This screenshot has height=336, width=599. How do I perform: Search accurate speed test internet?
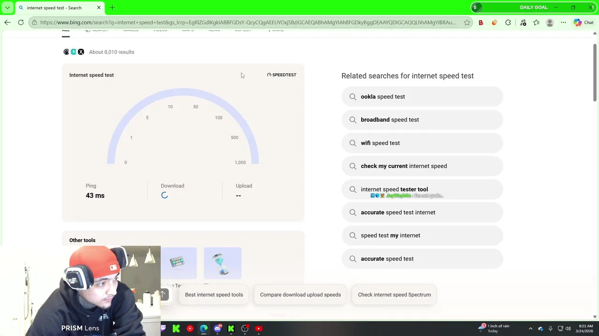tap(422, 212)
